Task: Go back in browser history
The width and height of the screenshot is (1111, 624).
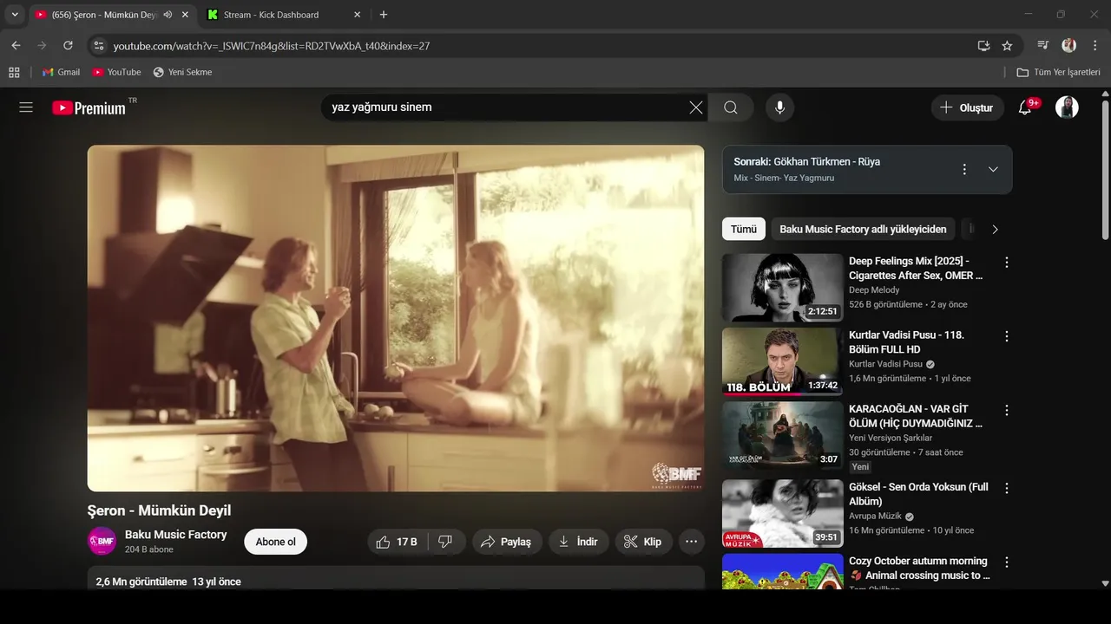Action: click(16, 46)
